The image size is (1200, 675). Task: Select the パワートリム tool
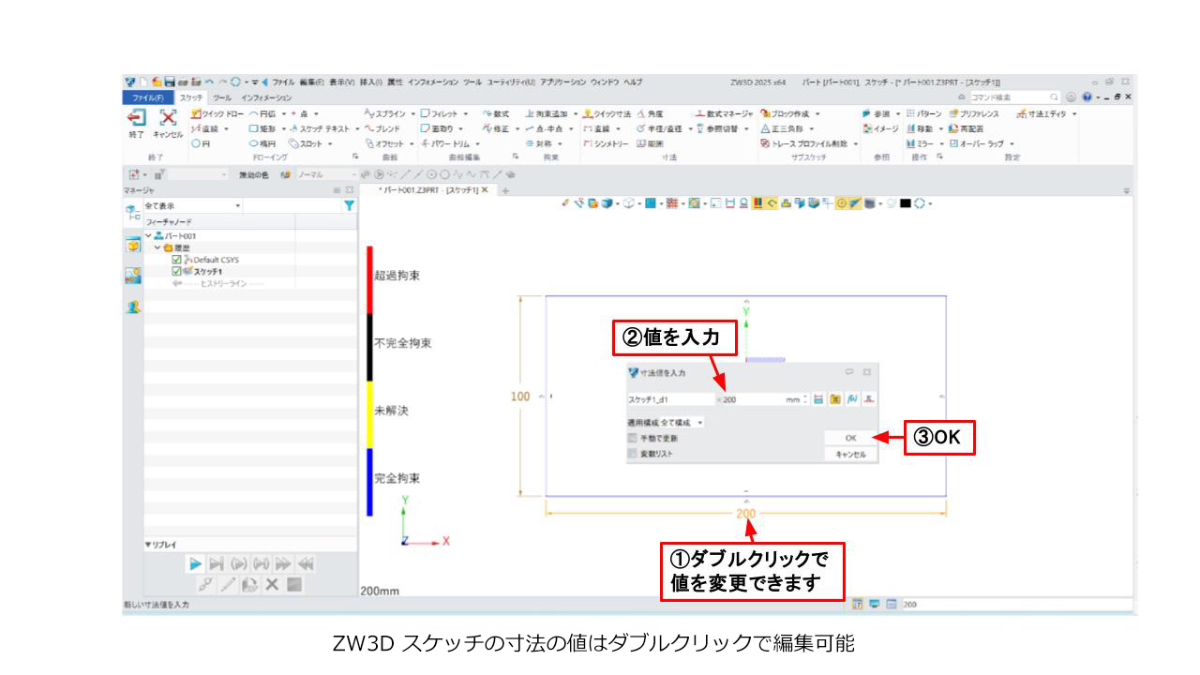coord(445,143)
